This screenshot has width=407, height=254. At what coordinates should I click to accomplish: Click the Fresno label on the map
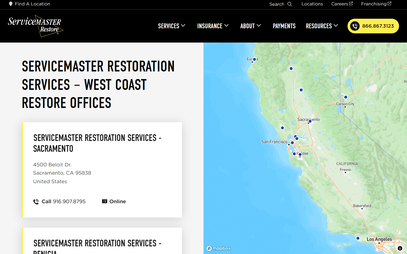(x=345, y=170)
